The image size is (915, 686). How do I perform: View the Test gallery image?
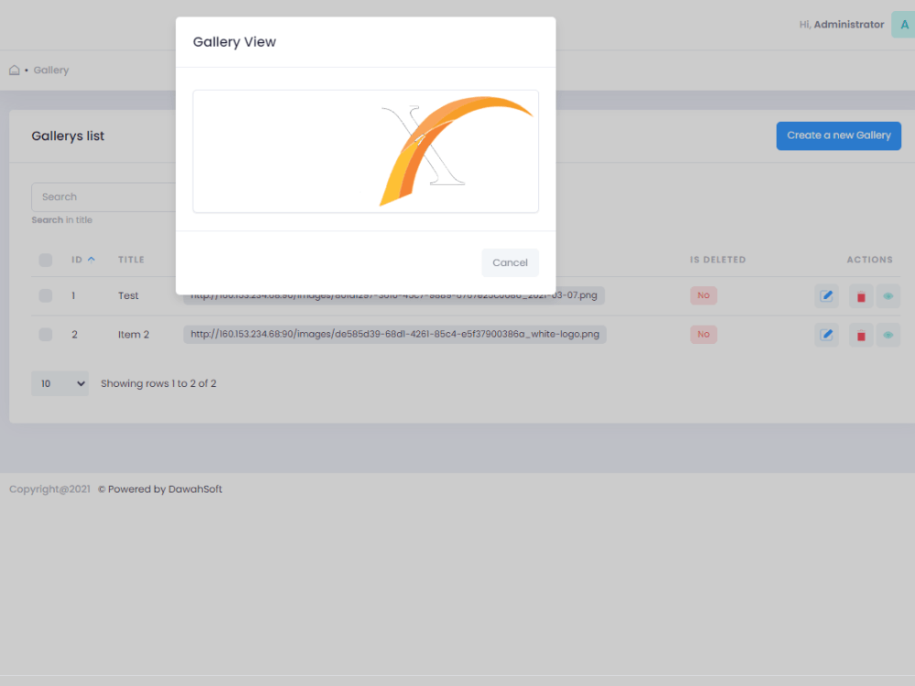tap(888, 295)
